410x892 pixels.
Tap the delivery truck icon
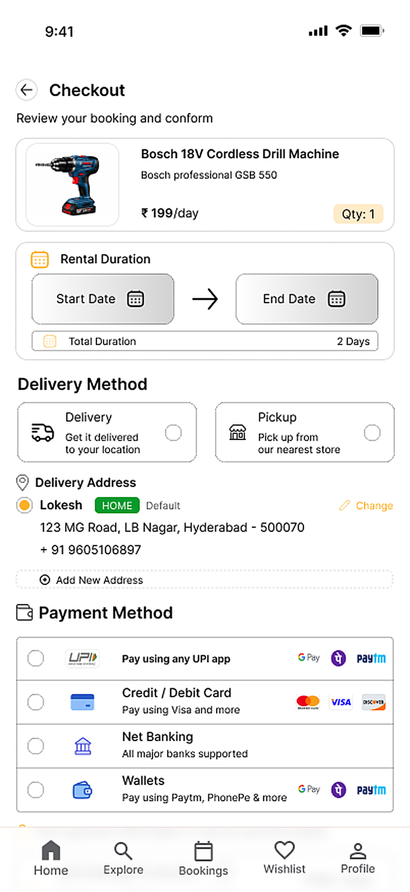pyautogui.click(x=42, y=432)
